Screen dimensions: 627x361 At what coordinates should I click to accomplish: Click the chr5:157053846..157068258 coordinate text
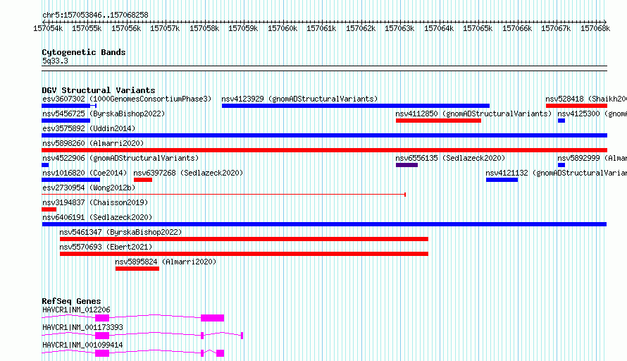point(95,16)
